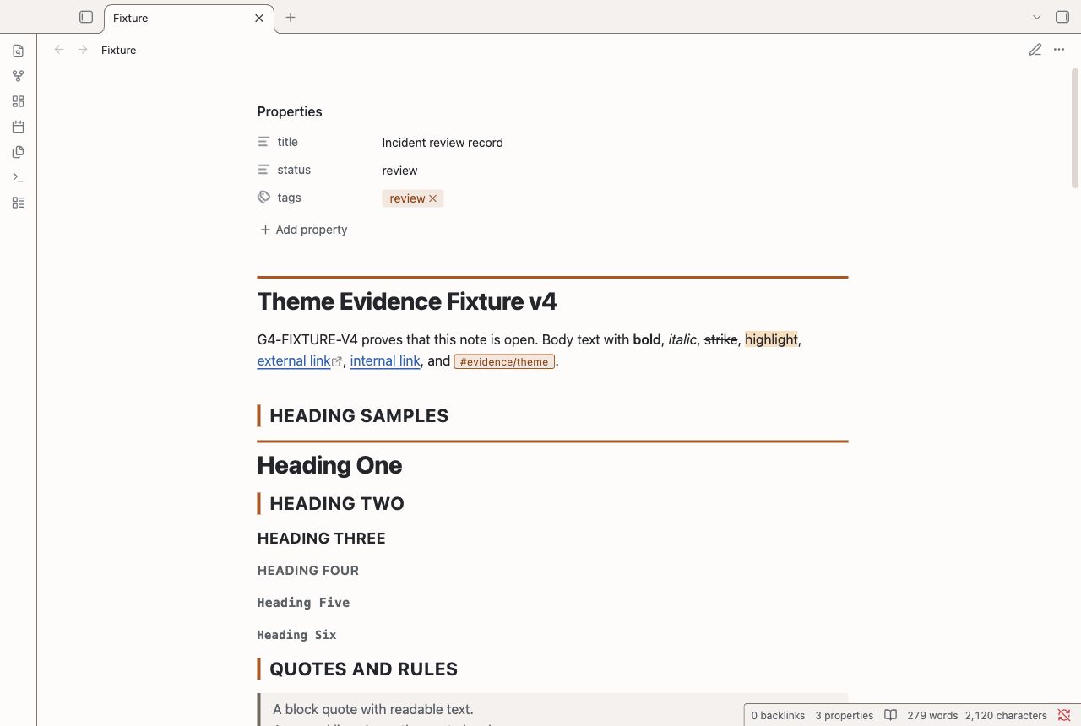Click '0 backlinks' in status bar
1081x726 pixels.
778,715
